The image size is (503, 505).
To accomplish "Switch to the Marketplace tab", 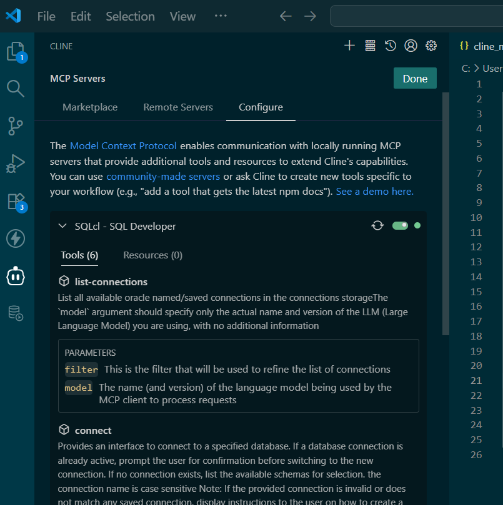I will coord(89,107).
